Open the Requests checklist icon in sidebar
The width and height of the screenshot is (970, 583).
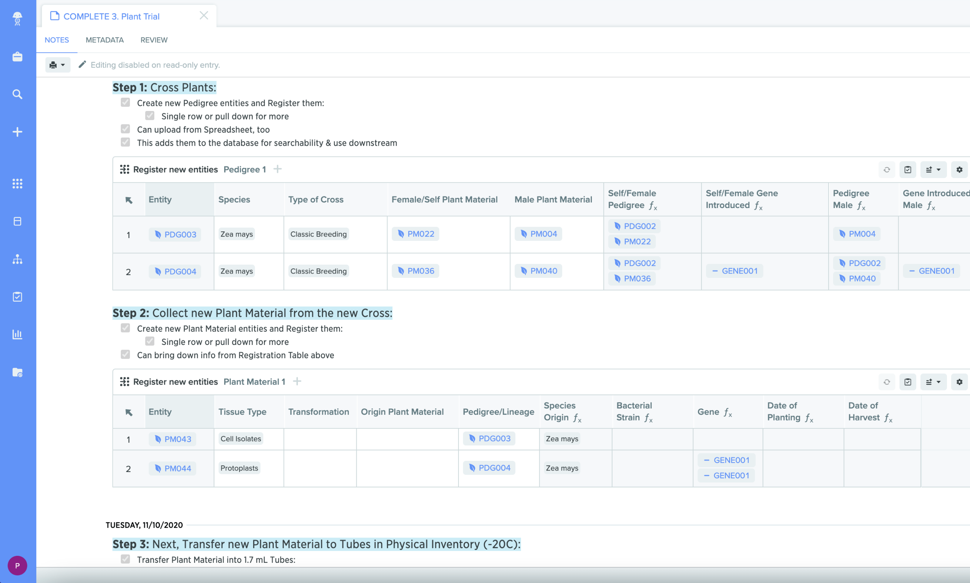[17, 297]
